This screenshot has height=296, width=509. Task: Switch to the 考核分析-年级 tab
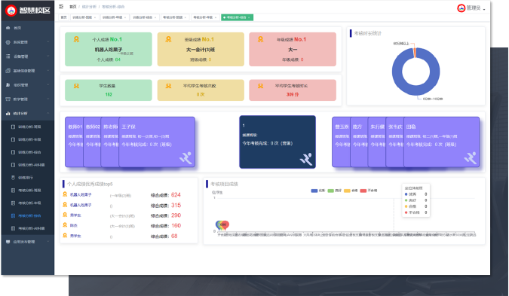point(205,17)
